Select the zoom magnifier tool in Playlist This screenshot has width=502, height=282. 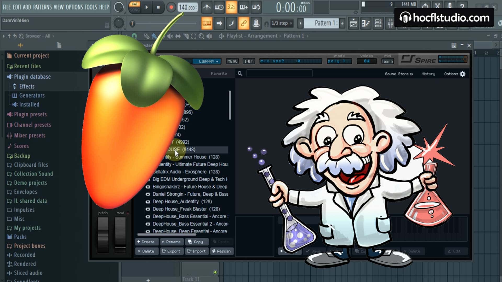(x=201, y=36)
